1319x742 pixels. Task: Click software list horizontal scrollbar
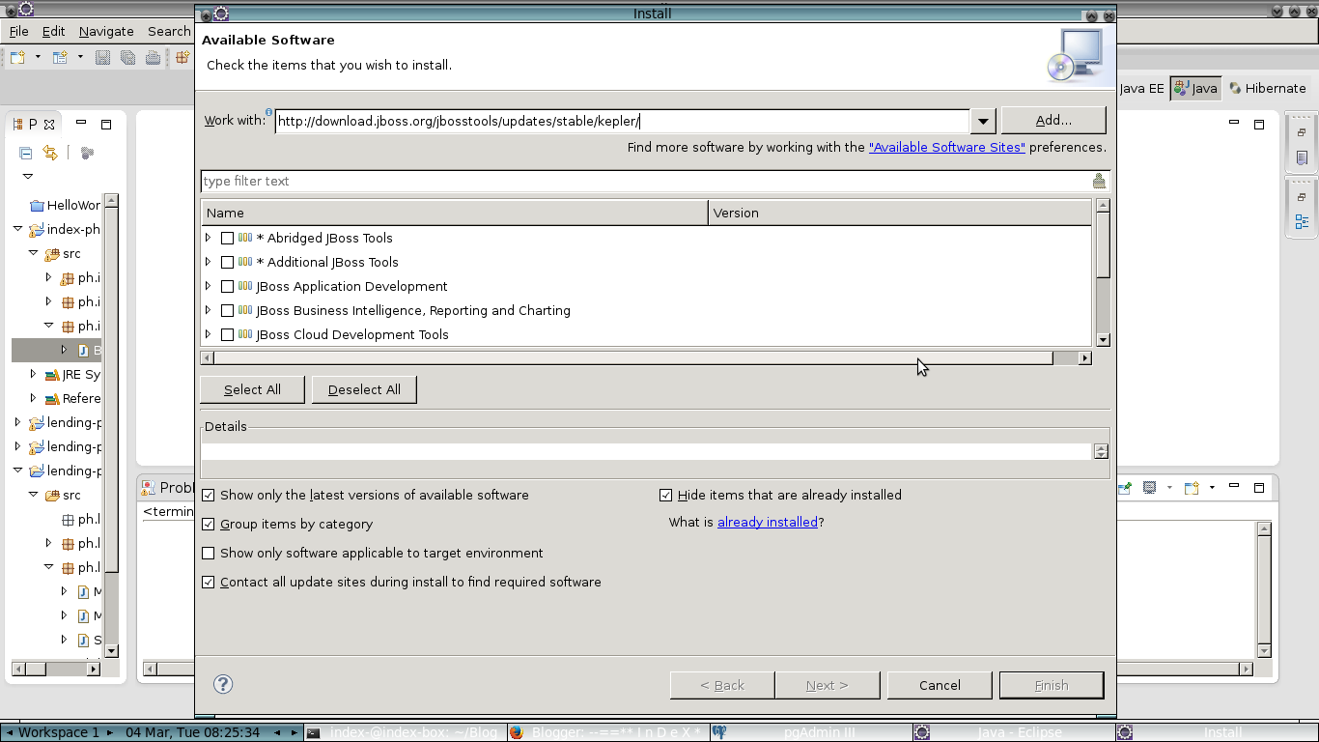tap(646, 358)
